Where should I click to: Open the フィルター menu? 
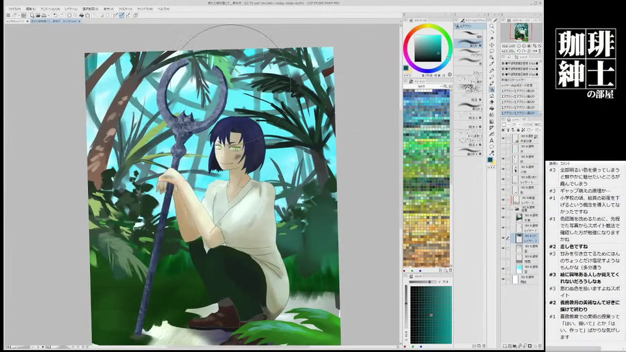coord(125,8)
